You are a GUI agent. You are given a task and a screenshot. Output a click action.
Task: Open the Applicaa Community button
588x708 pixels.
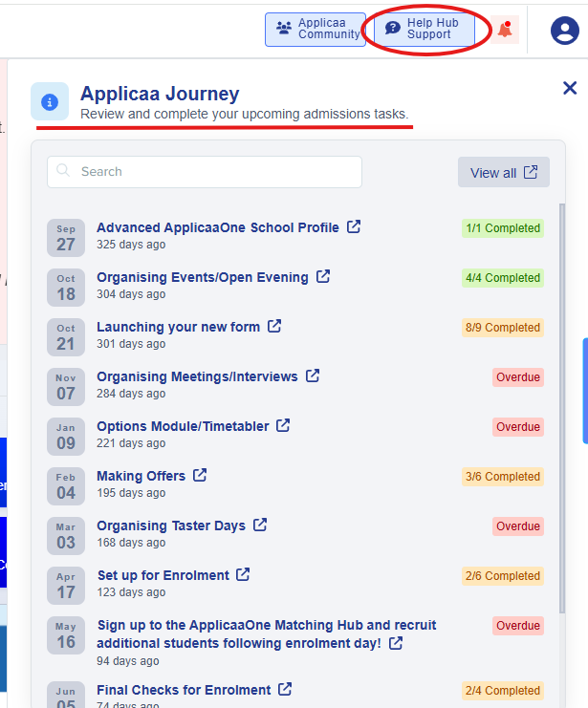tap(315, 30)
